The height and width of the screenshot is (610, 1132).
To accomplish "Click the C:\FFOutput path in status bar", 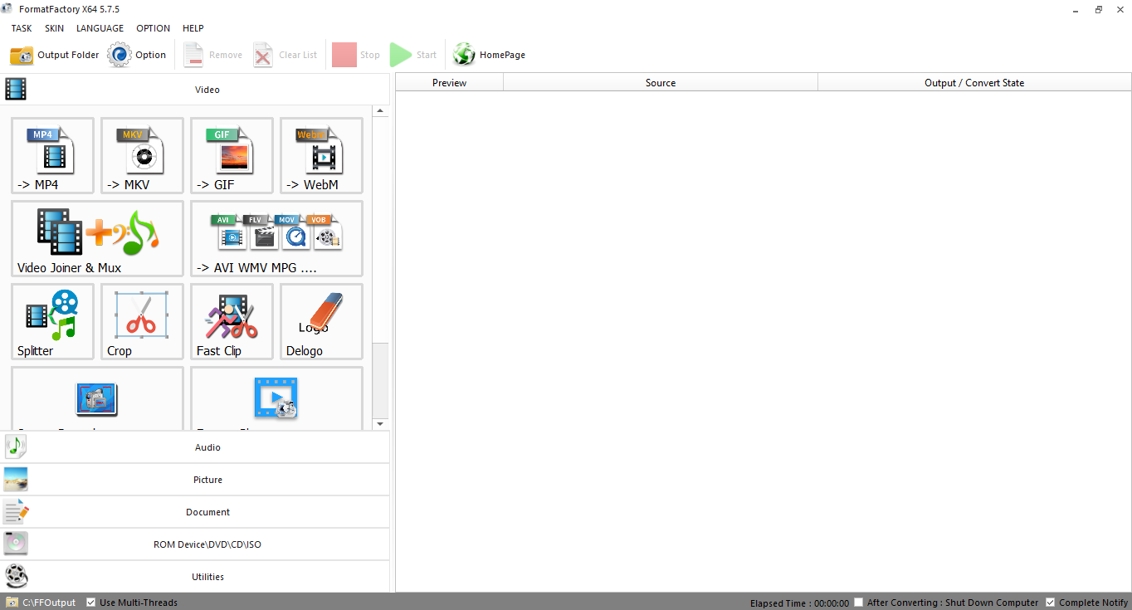I will 49,603.
